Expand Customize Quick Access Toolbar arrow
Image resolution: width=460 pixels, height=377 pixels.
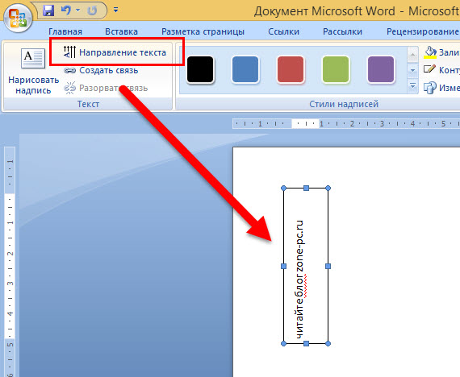pos(116,10)
